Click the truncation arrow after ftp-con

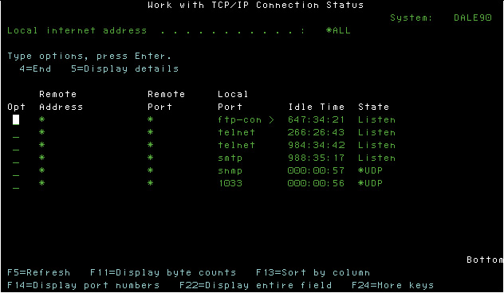[271, 119]
